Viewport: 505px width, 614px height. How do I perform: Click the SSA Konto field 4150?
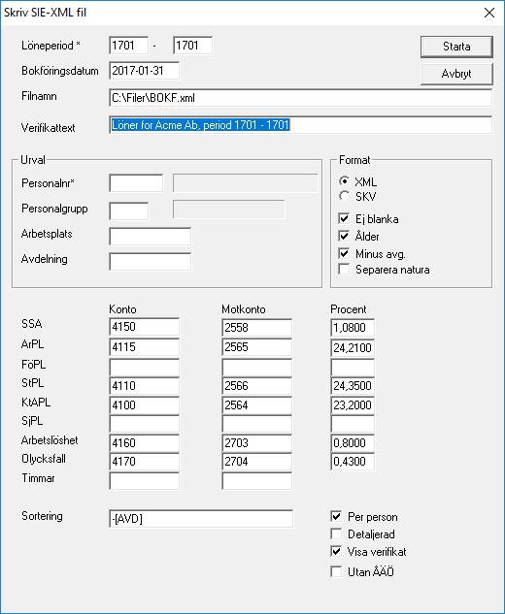point(145,327)
